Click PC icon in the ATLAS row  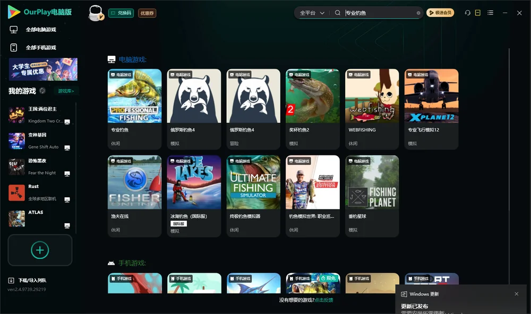67,226
